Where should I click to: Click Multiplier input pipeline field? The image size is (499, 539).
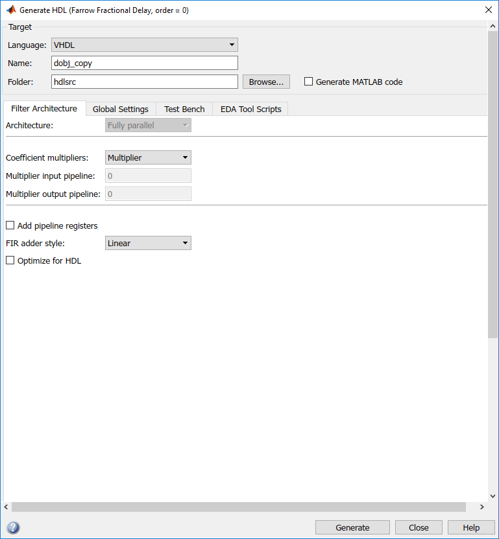[x=148, y=176]
